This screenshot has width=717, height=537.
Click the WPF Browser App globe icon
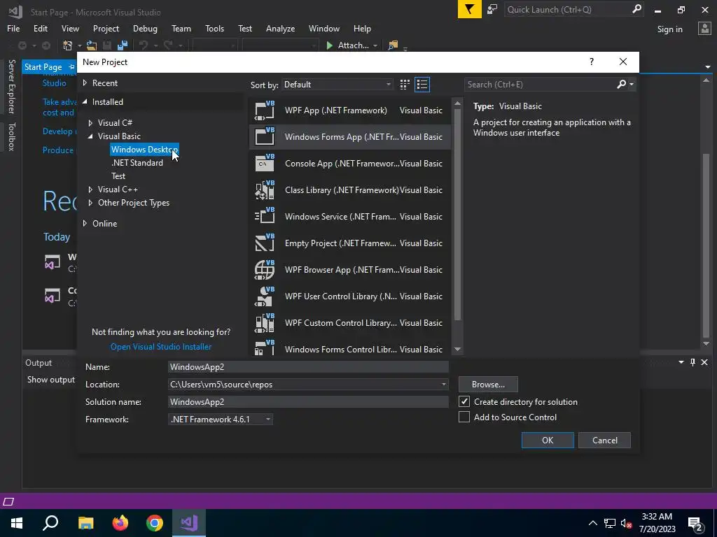[x=264, y=269]
